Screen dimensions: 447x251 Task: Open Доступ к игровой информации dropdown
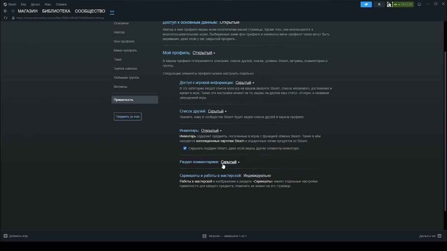[x=245, y=83]
